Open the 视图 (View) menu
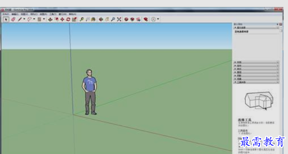The height and width of the screenshot is (154, 288). point(24,14)
